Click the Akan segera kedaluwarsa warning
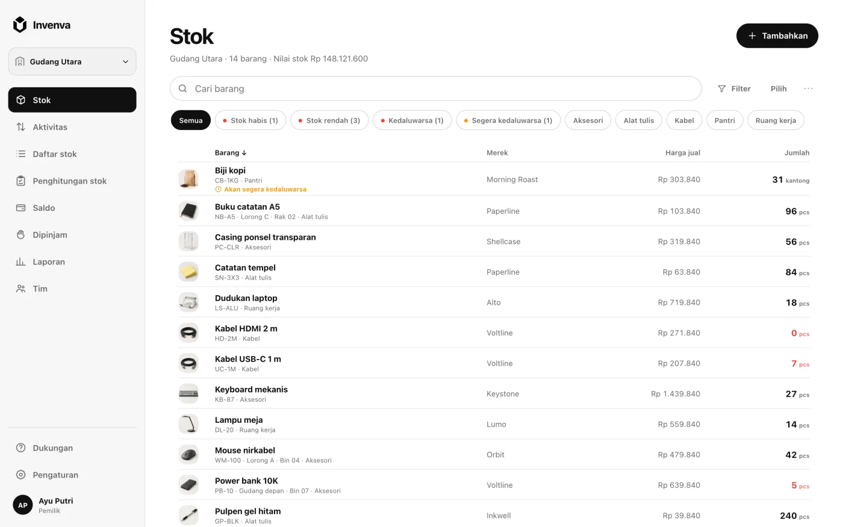843x527 pixels. pyautogui.click(x=261, y=189)
